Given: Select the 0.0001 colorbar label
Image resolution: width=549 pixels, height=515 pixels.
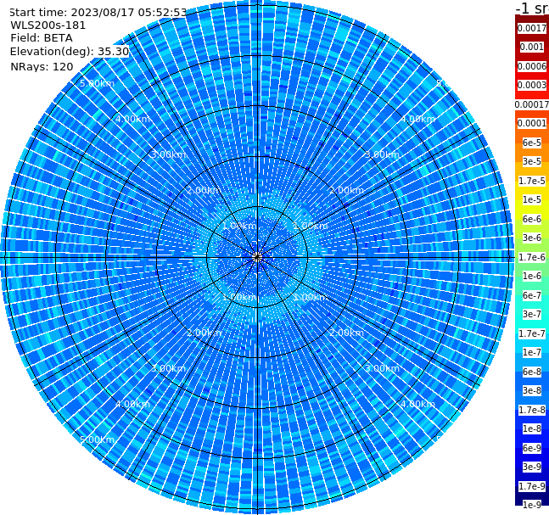Looking at the screenshot, I should tap(532, 123).
